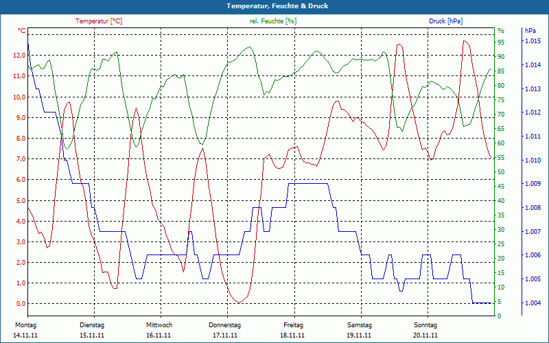549x343 pixels.
Task: Click the pressure axis value '1.013'
Action: [x=533, y=88]
